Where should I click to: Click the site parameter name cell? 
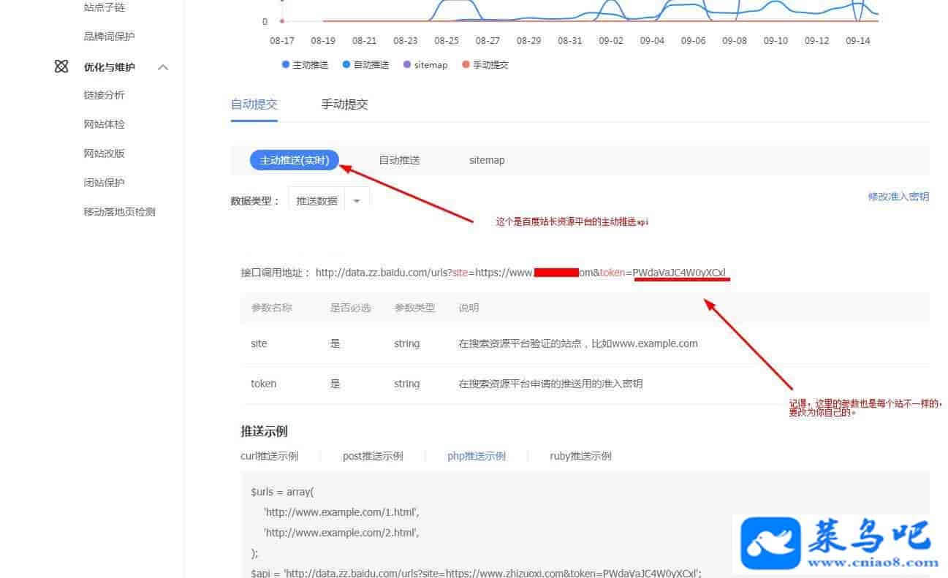click(259, 343)
